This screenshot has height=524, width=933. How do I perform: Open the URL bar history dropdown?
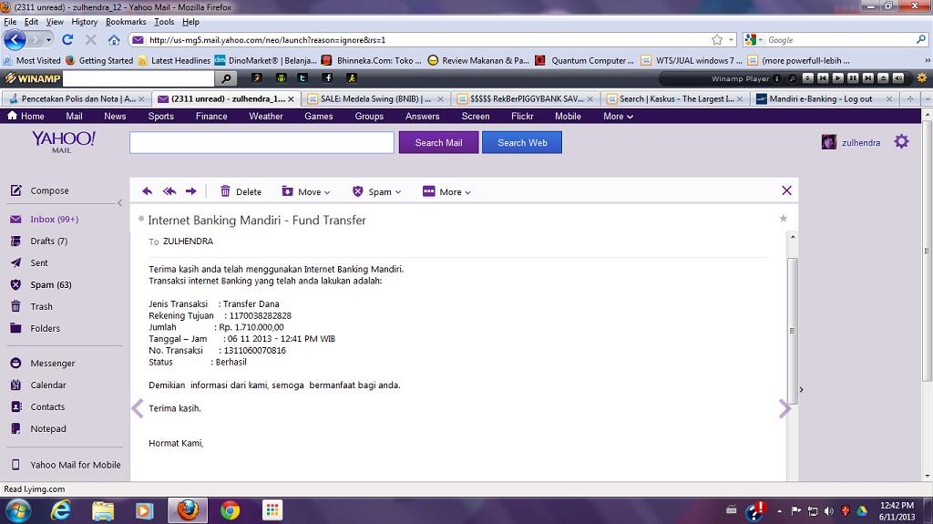point(732,40)
